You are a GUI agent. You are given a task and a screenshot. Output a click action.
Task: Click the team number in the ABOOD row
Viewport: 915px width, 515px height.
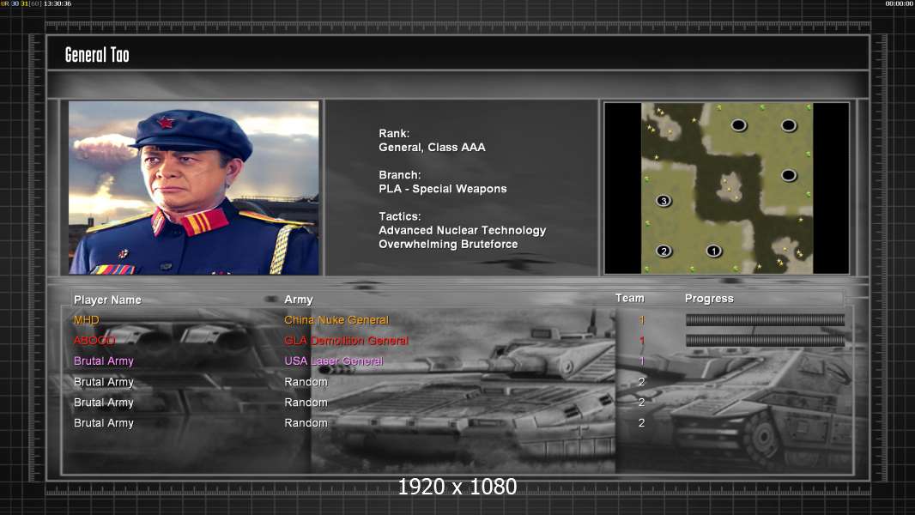[x=641, y=340]
